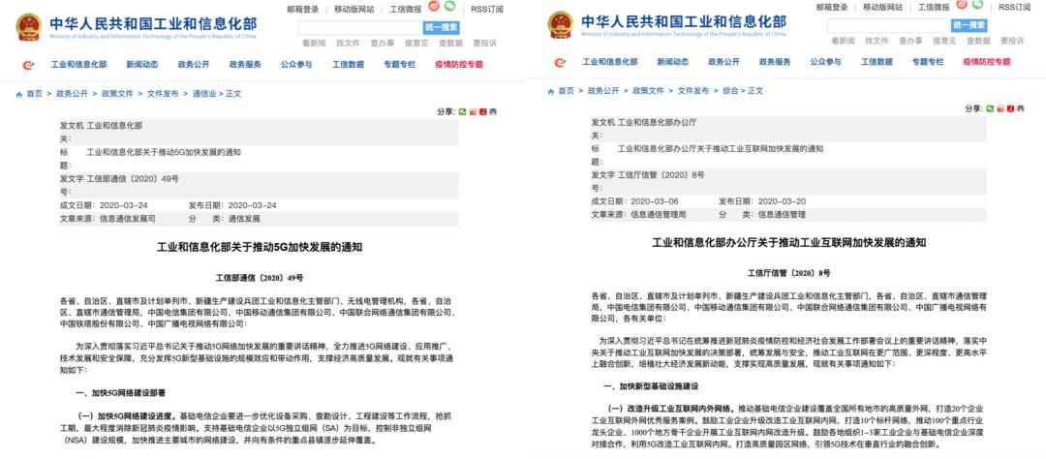
Task: Click national emblem logo on industrial internet page
Action: (x=561, y=25)
